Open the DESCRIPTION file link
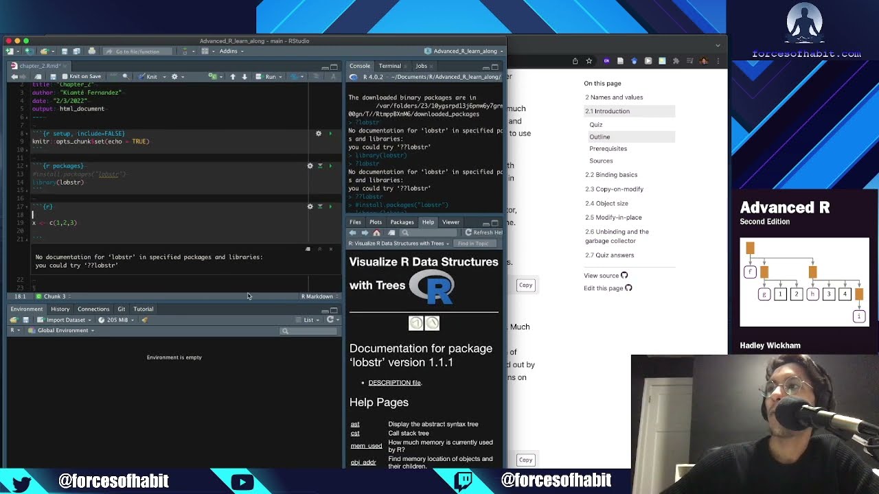Screen dimensions: 879x494 click(x=394, y=383)
